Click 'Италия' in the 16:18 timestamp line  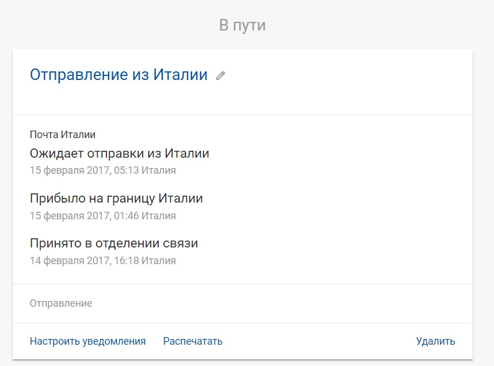[x=159, y=261]
